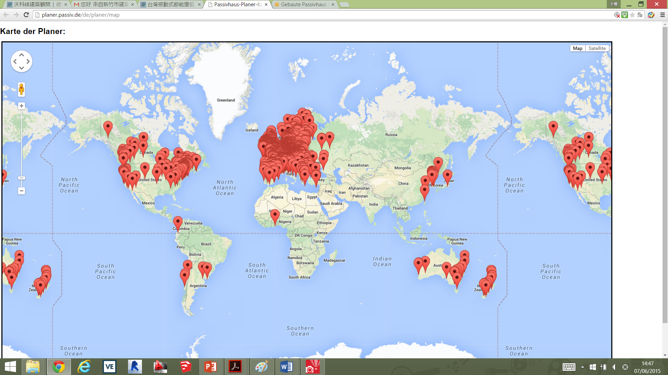Open SketchUp from the taskbar
The height and width of the screenshot is (375, 668).
185,367
